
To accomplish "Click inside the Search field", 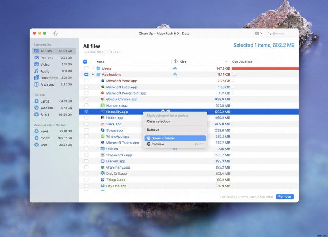I will 281,34.
